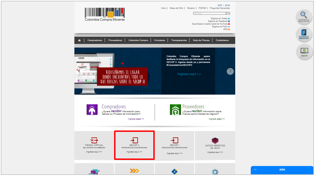
Task: Open the PQRSD link
Action: [x=202, y=8]
